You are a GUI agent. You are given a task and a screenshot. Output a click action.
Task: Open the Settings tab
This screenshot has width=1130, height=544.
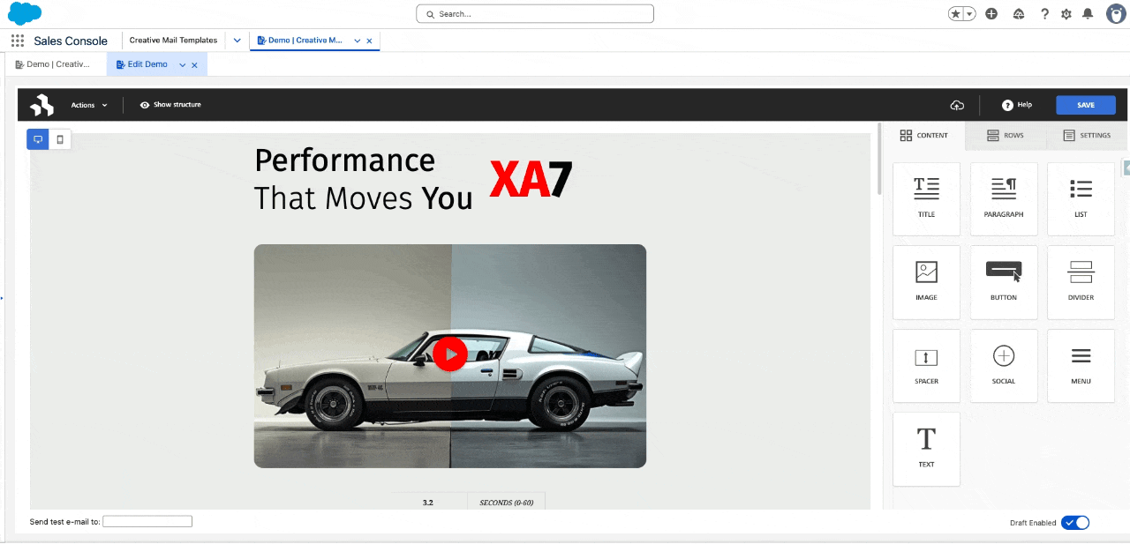point(1087,136)
